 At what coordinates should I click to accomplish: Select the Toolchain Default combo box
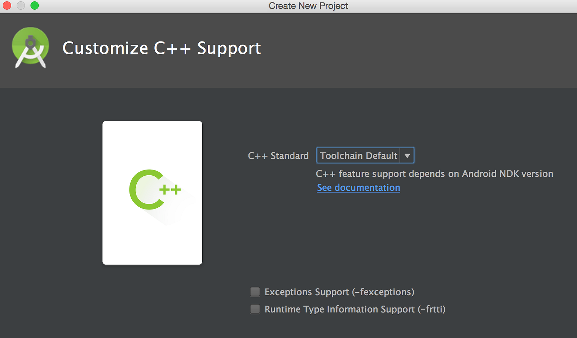click(365, 156)
